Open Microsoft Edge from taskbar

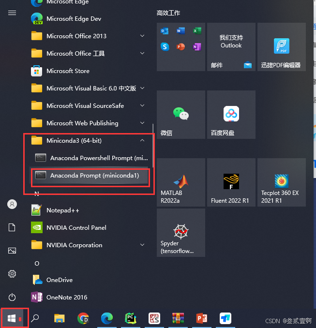[107, 318]
